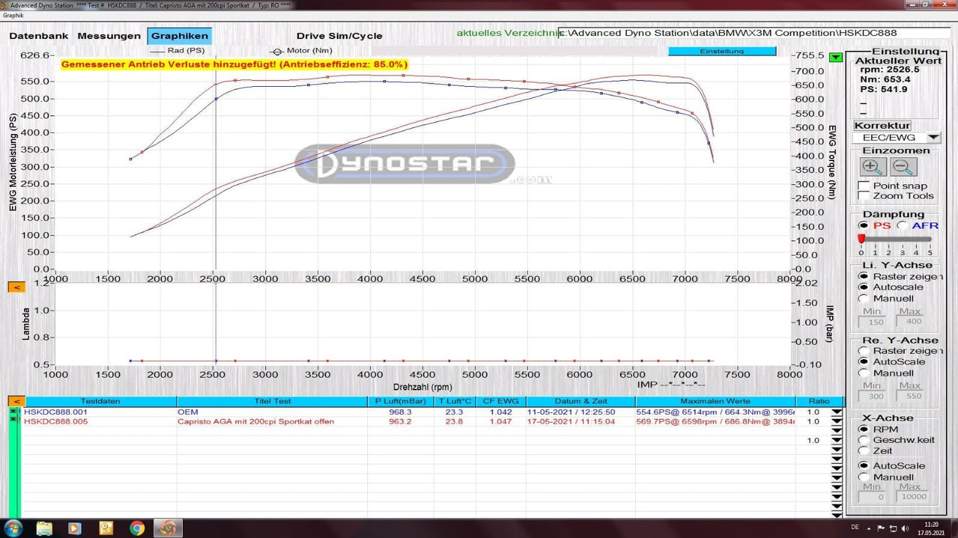Click the Einstellung button above the graph
The height and width of the screenshot is (538, 958).
click(722, 50)
